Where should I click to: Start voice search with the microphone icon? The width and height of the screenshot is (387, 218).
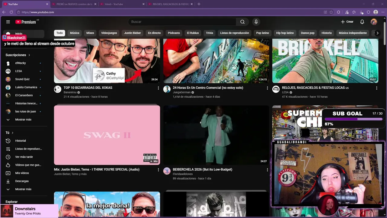click(256, 22)
